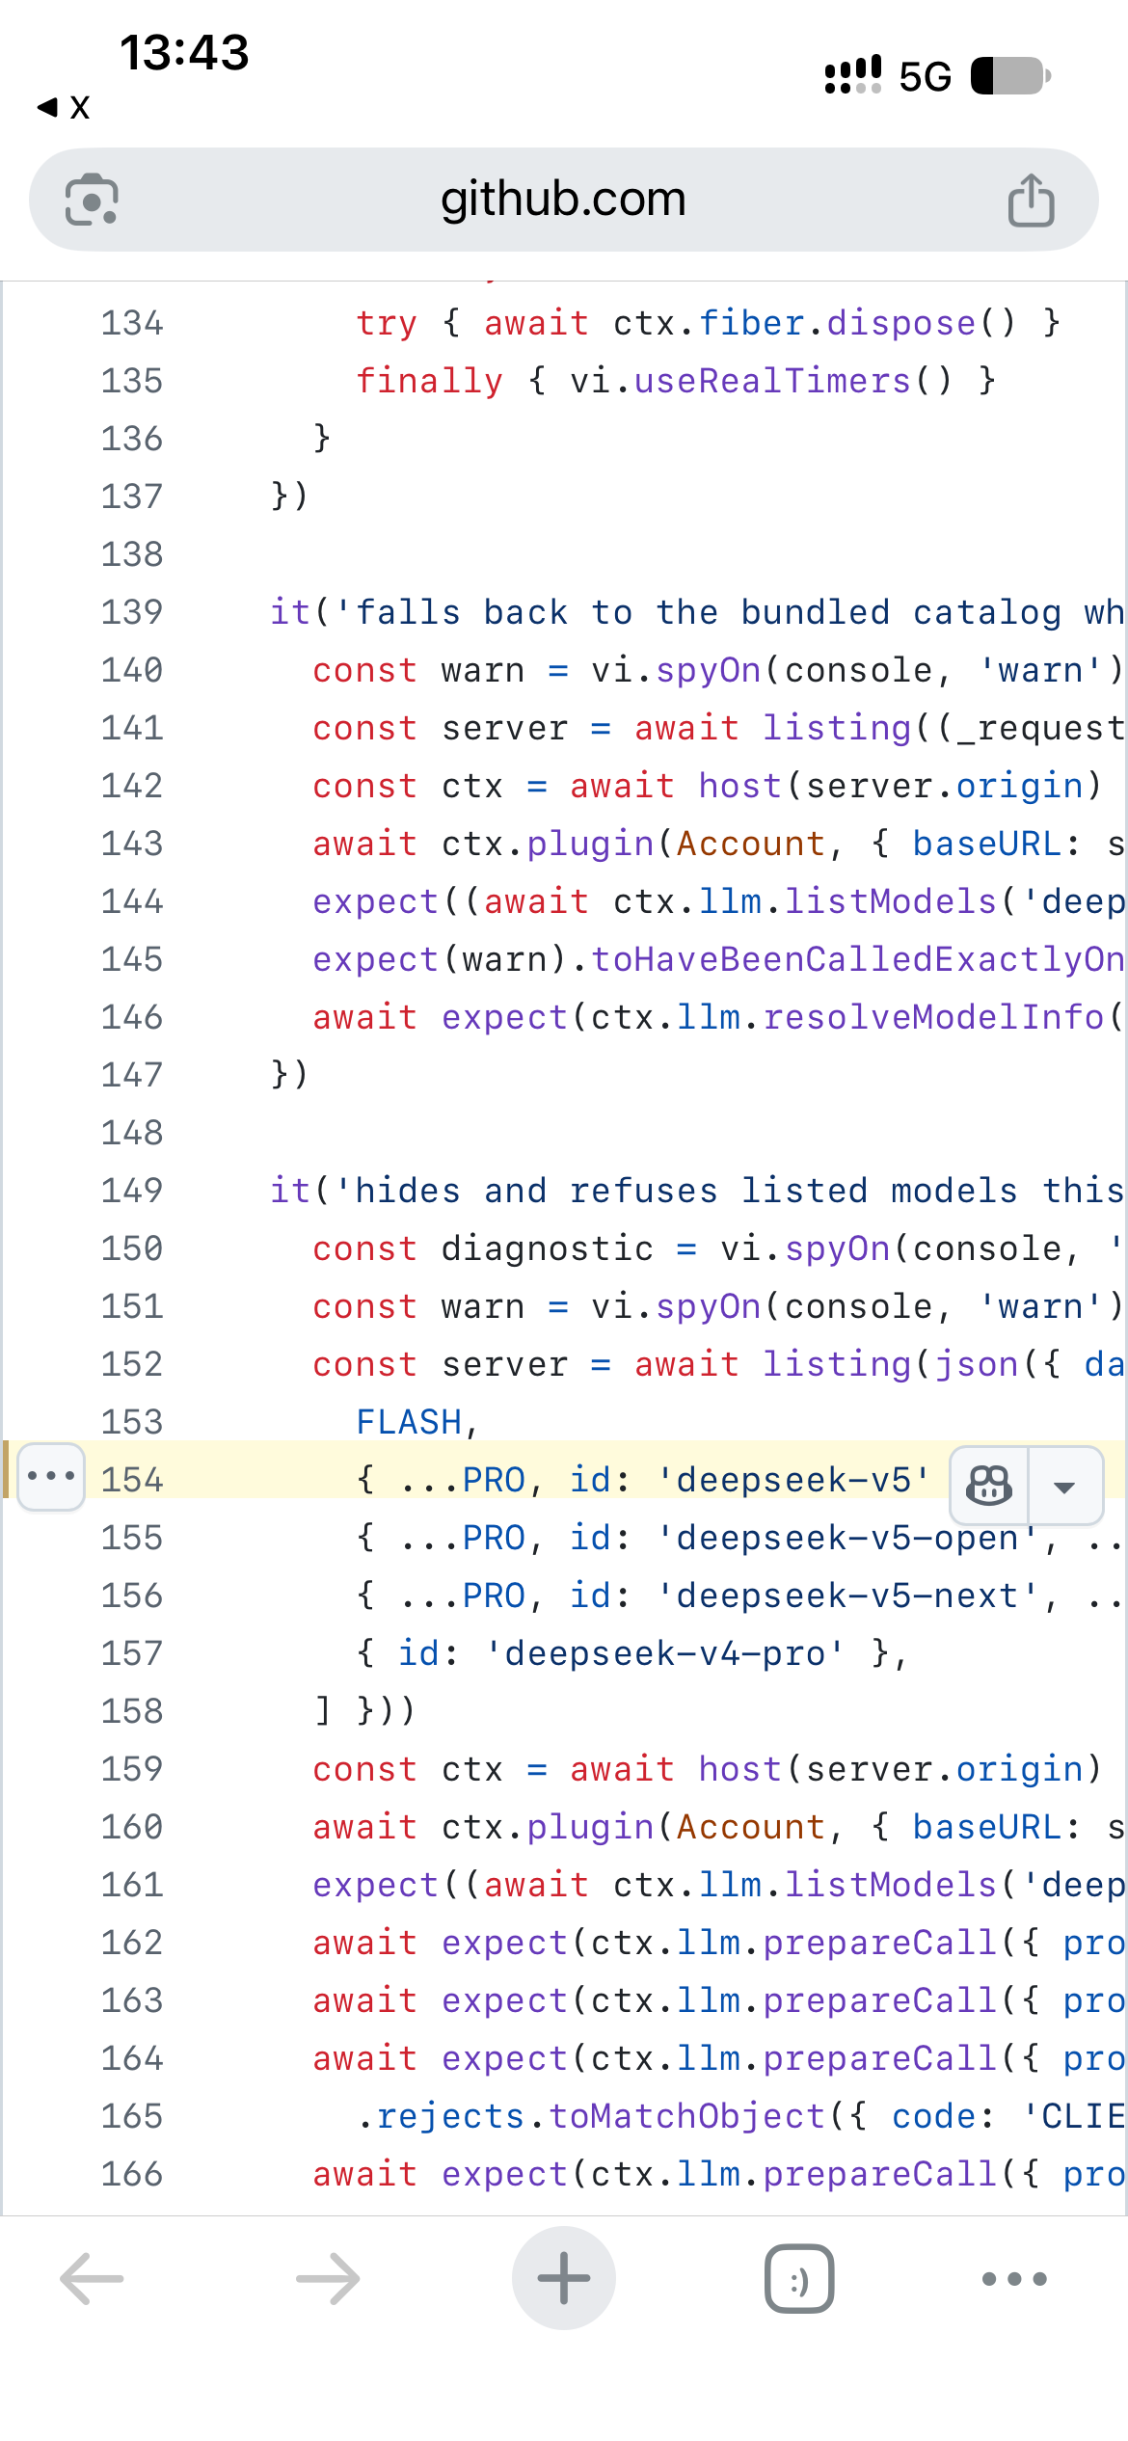Image resolution: width=1128 pixels, height=2441 pixels.
Task: Select line number 134
Action: [132, 323]
